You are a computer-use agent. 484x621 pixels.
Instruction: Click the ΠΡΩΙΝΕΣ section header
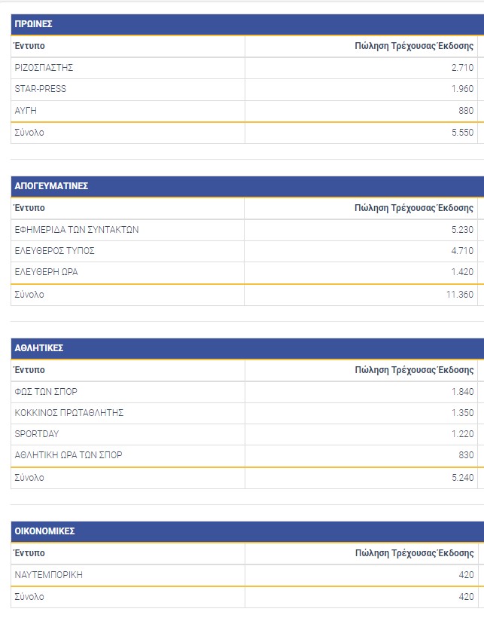(x=33, y=24)
